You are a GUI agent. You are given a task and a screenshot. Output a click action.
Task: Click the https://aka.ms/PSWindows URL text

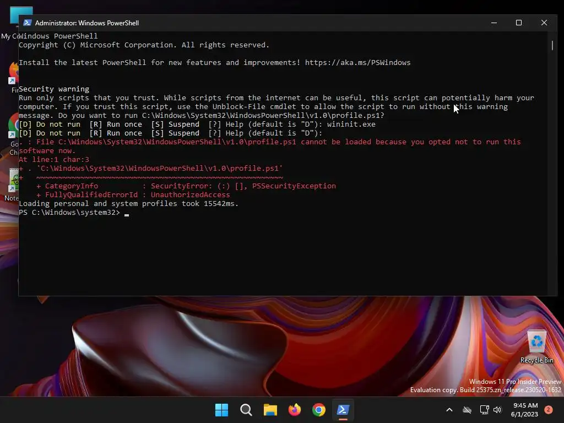357,63
